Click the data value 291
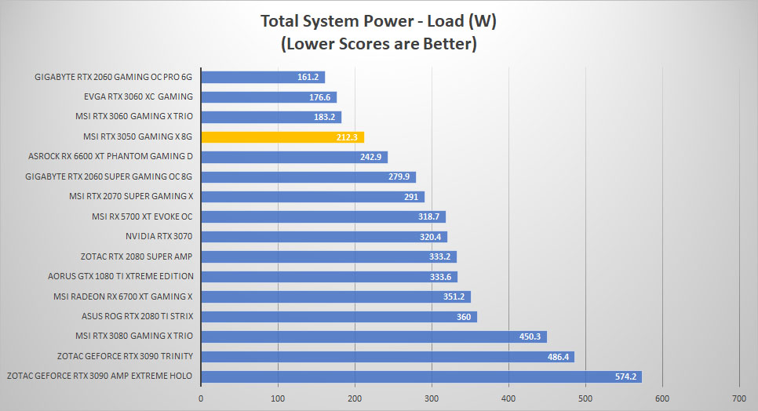Image resolution: width=758 pixels, height=411 pixels. pyautogui.click(x=411, y=197)
